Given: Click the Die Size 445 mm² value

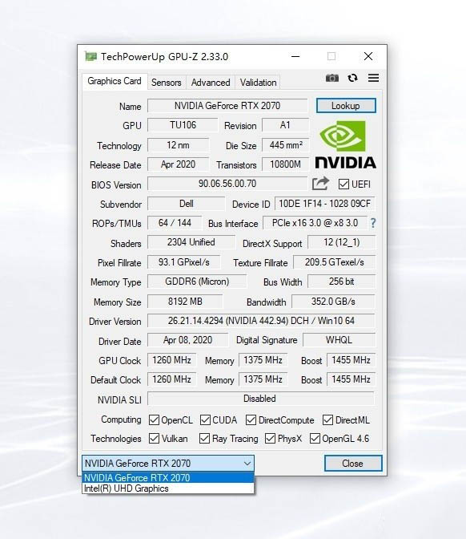Looking at the screenshot, I should point(286,145).
